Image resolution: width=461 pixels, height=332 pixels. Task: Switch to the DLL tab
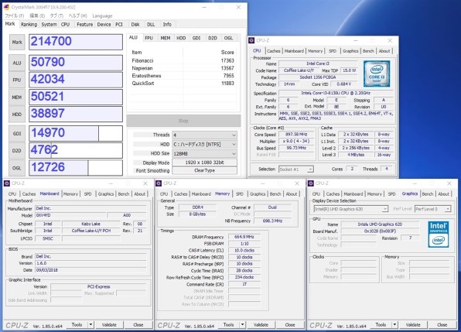pyautogui.click(x=151, y=25)
